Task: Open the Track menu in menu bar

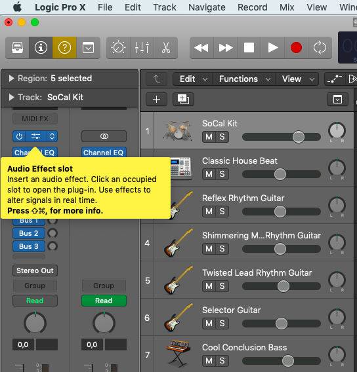Action: (165, 7)
